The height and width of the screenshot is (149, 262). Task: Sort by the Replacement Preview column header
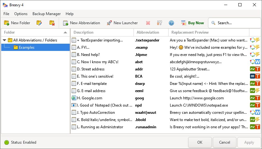(209, 32)
